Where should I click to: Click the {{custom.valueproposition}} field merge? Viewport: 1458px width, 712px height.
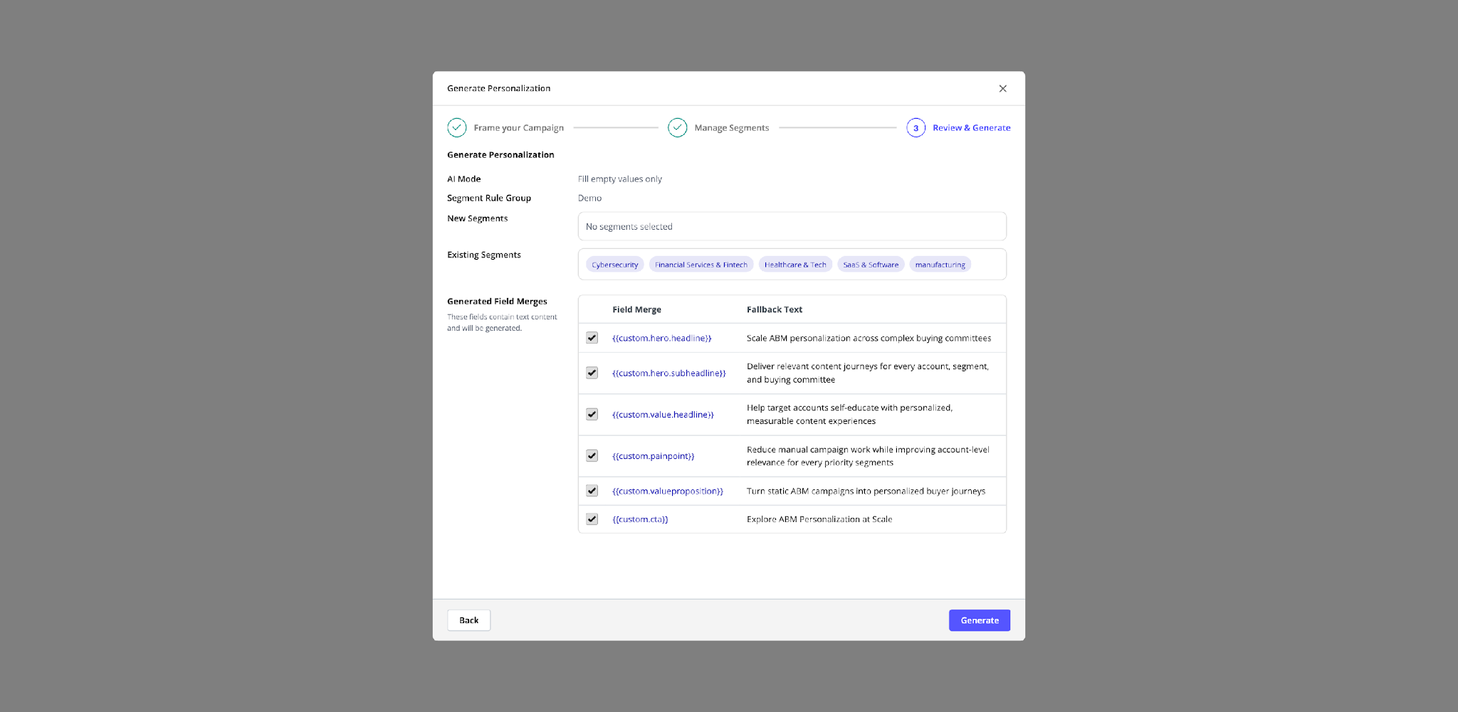[668, 491]
